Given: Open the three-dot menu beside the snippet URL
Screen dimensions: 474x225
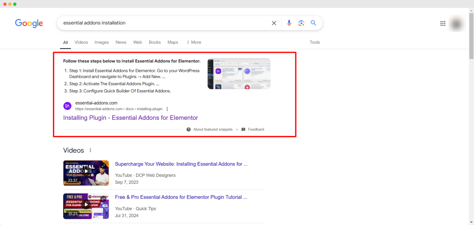Looking at the screenshot, I should pyautogui.click(x=167, y=109).
